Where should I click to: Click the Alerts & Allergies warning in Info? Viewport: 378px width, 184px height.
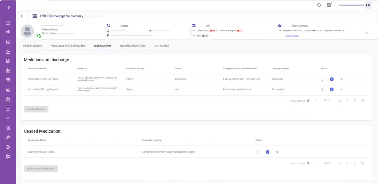pos(239,31)
